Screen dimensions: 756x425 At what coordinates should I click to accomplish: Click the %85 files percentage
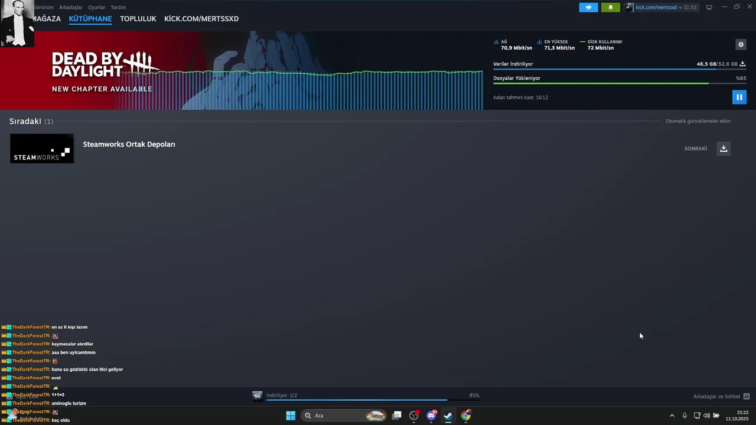coord(741,78)
